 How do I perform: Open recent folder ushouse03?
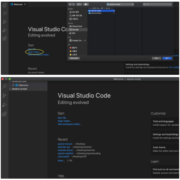(63, 157)
